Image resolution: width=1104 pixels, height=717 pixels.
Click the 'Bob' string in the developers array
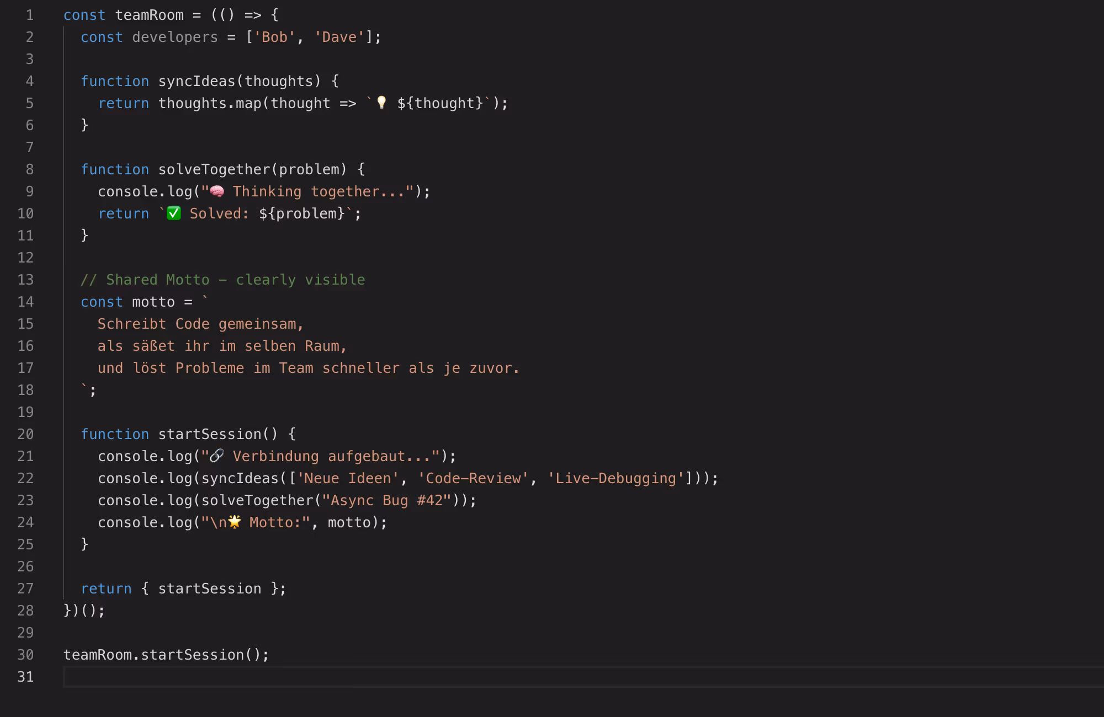coord(273,36)
